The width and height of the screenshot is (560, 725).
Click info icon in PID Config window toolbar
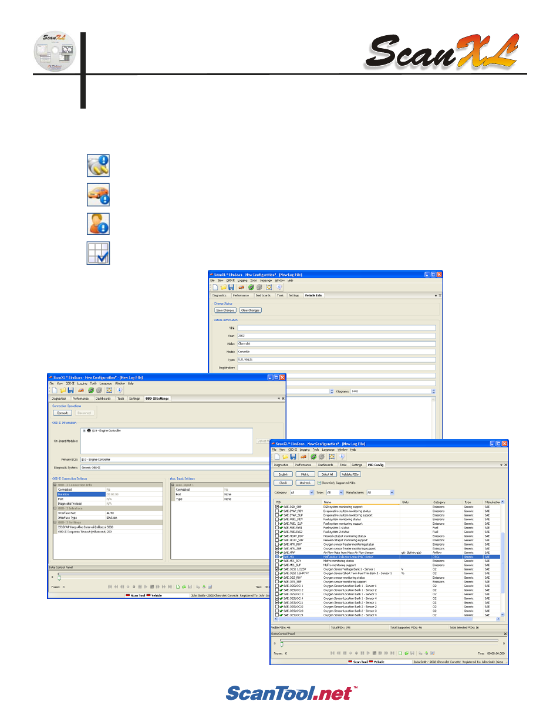tap(342, 457)
